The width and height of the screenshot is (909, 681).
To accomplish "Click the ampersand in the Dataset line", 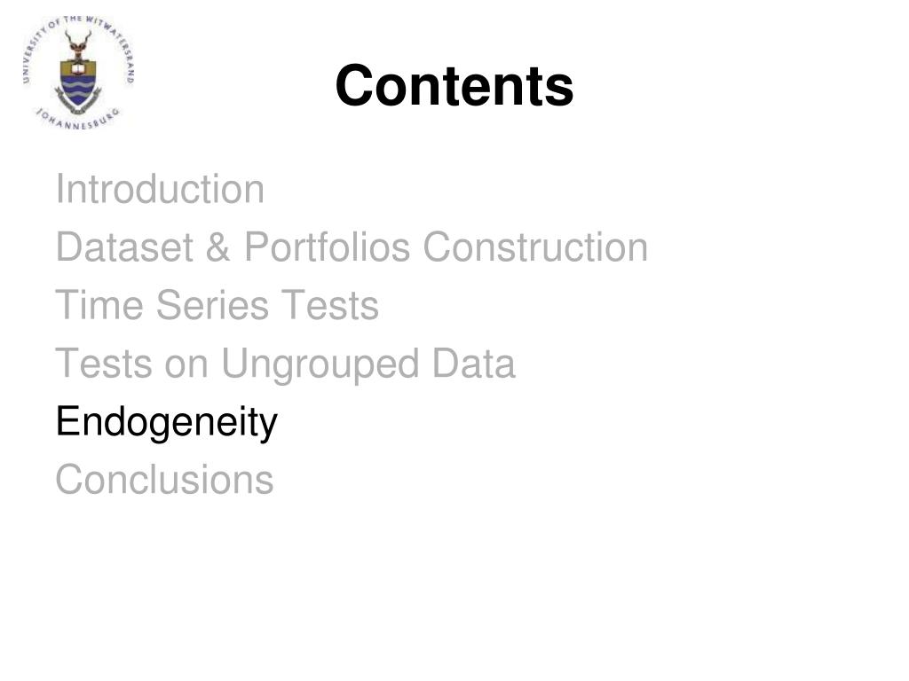I will point(217,247).
